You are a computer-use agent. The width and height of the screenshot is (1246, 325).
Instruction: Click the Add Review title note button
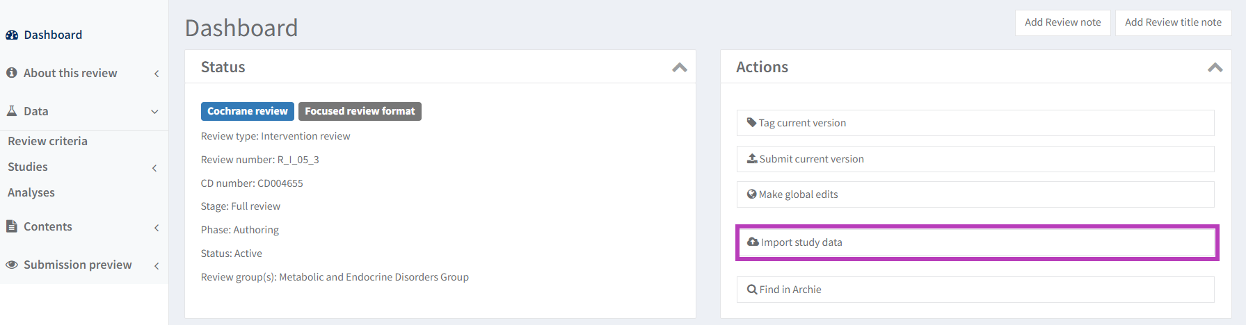(1173, 22)
